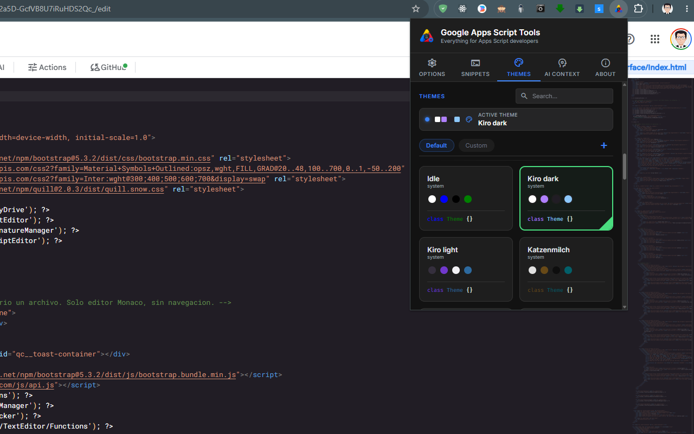Image resolution: width=694 pixels, height=434 pixels.
Task: Click the colorful round extension icon
Action: coord(482,9)
